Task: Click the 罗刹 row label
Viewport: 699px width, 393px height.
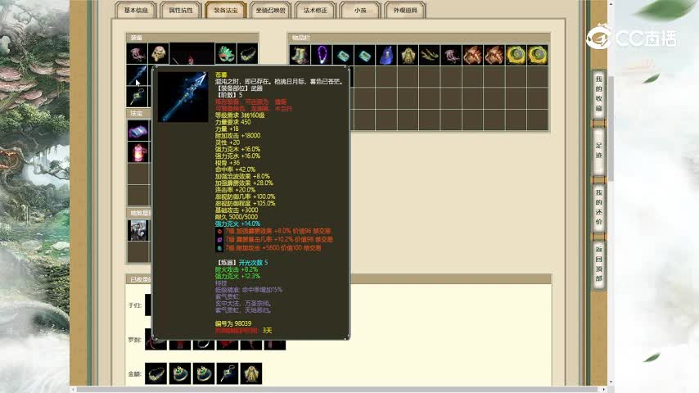Action: tap(134, 340)
